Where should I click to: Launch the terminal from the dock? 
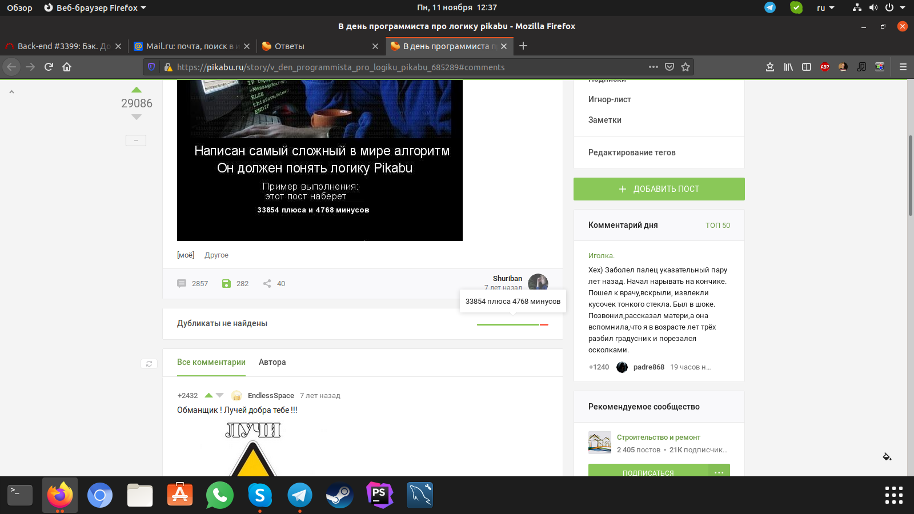click(20, 495)
